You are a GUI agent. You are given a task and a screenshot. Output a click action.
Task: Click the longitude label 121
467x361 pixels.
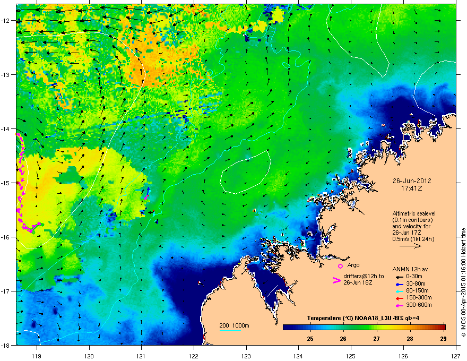[x=141, y=356]
